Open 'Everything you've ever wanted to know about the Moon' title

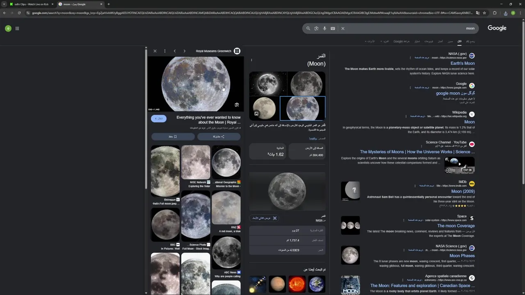[x=208, y=120]
